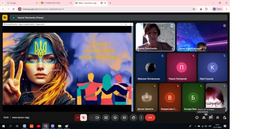Screen dimensions: 260x129
Task: Open chat with everyone icon
Action: [210, 118]
